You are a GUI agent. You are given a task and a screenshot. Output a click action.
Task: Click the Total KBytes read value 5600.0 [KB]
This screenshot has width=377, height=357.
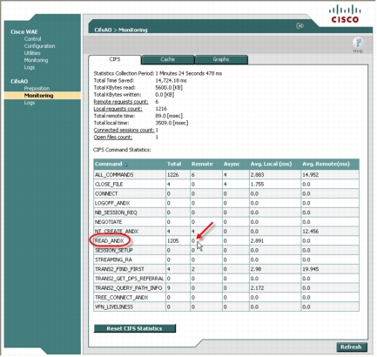pos(169,88)
